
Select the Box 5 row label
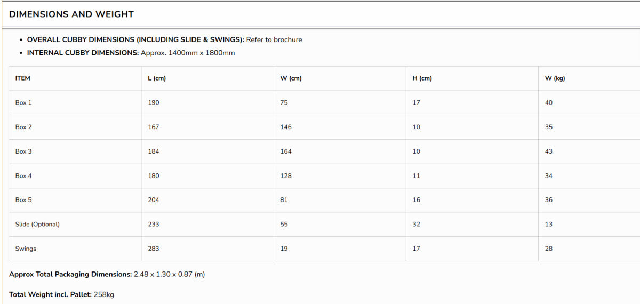(x=23, y=200)
